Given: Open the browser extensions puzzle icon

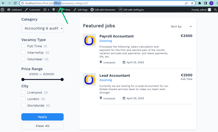Looking at the screenshot, I should click(x=200, y=3).
